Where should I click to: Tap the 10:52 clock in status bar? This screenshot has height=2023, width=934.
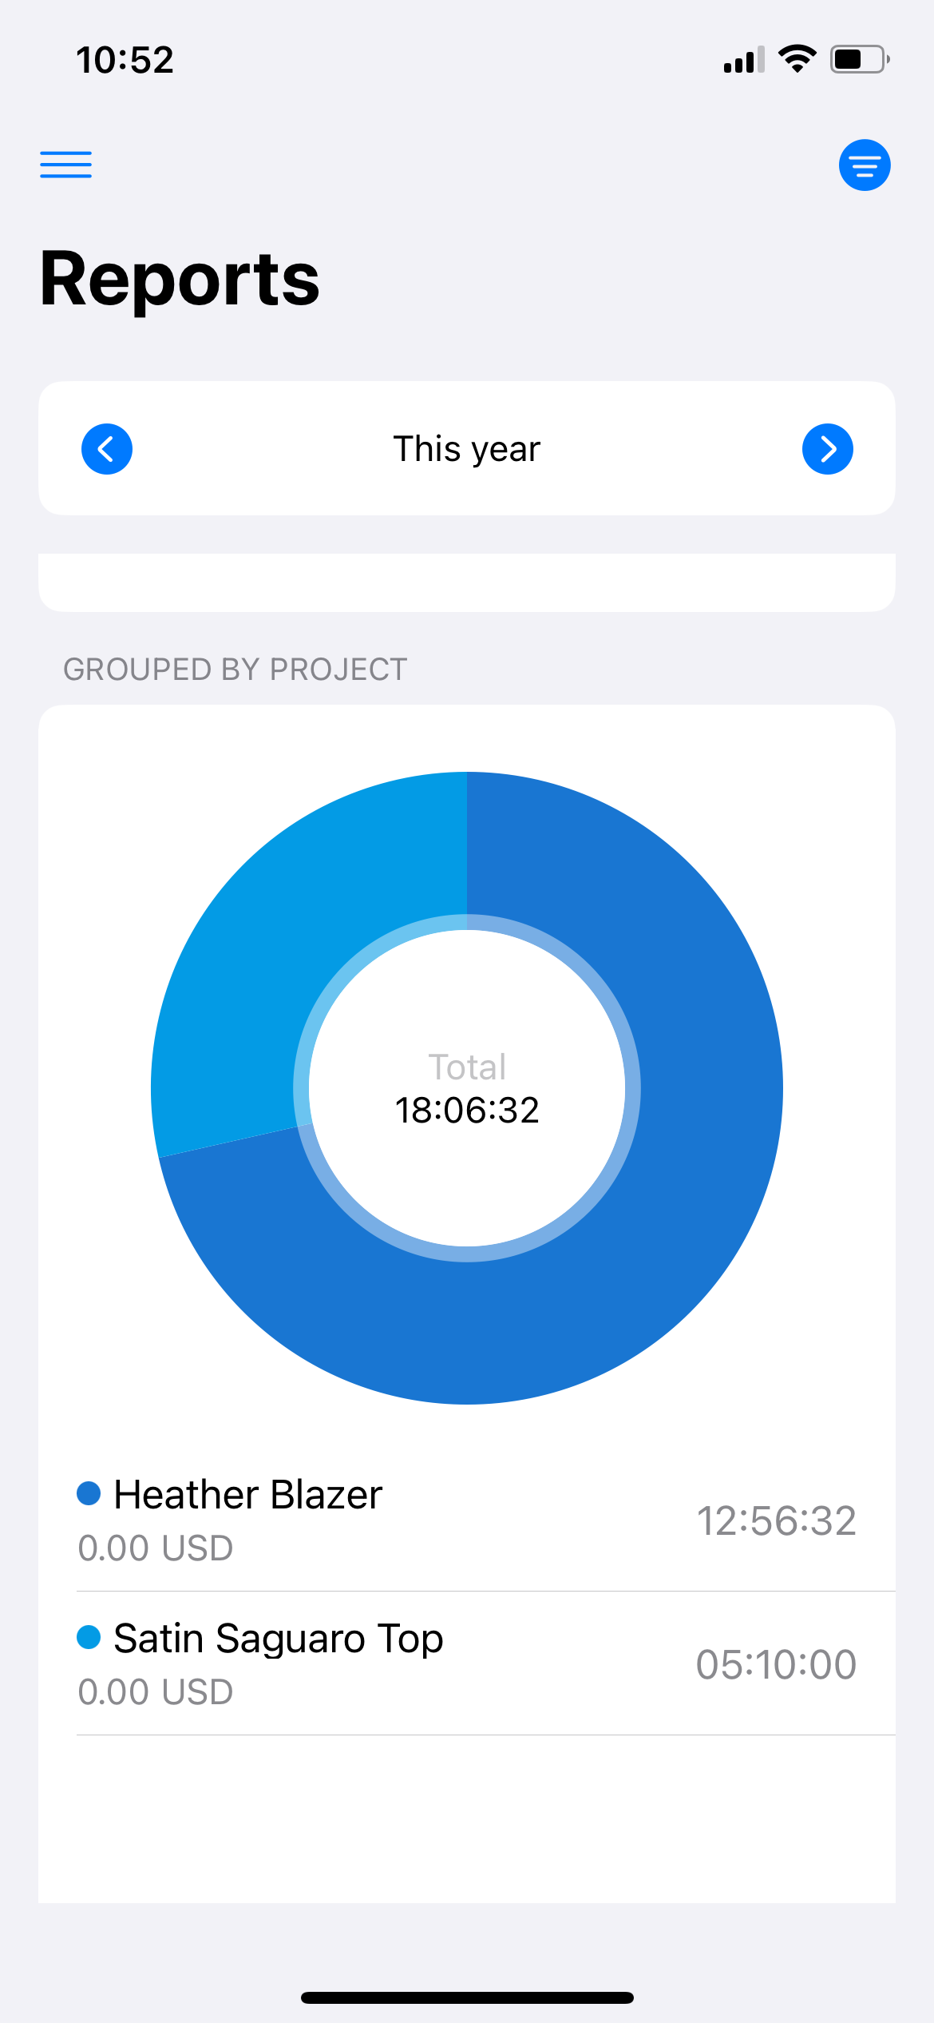point(125,61)
